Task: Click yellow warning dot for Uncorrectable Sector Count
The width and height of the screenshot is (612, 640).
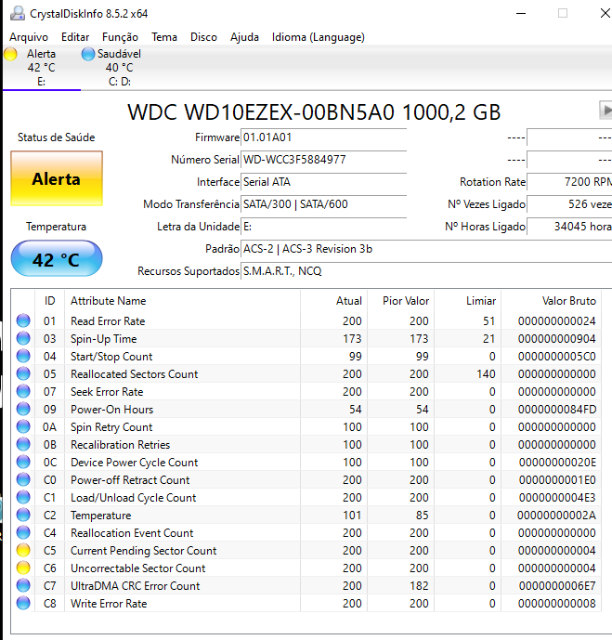Action: (x=23, y=568)
